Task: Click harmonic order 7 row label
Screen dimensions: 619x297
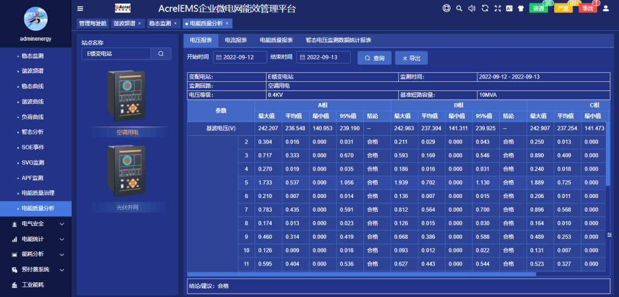Action: coord(246,209)
